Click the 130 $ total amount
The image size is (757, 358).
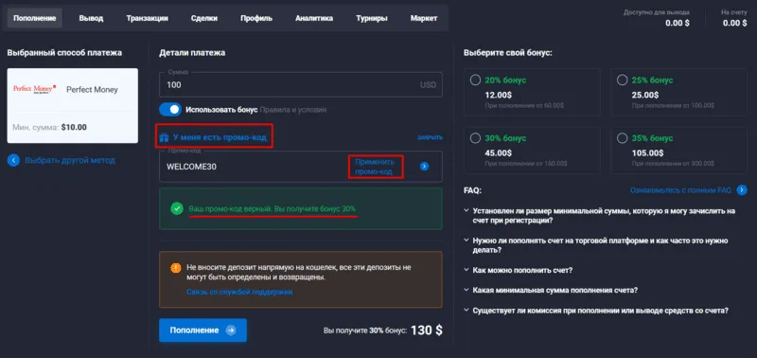[x=427, y=331]
